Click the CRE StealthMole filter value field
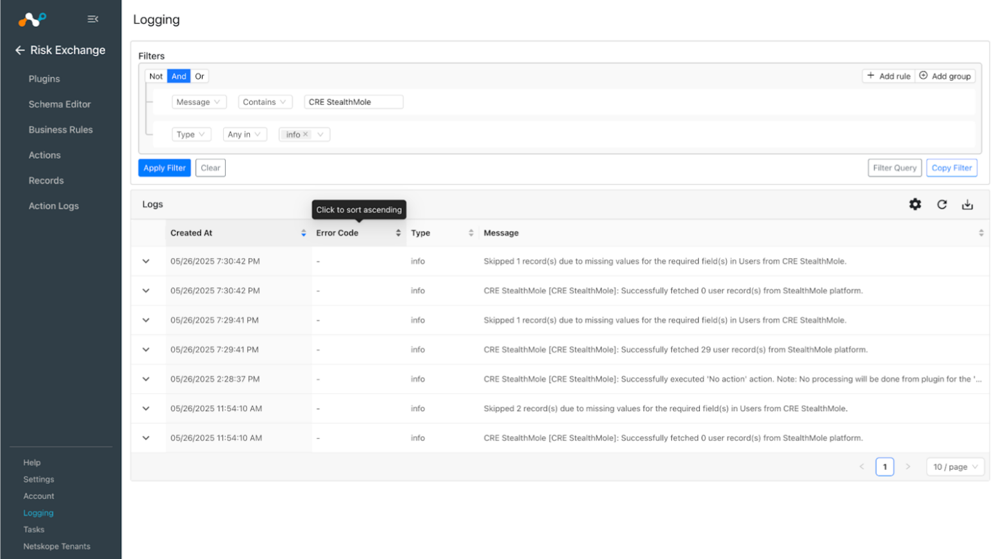 [x=354, y=102]
